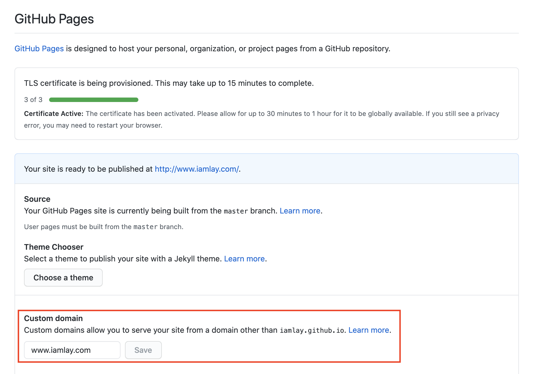Focus the custom domain field www.iamlay.com

pyautogui.click(x=72, y=350)
